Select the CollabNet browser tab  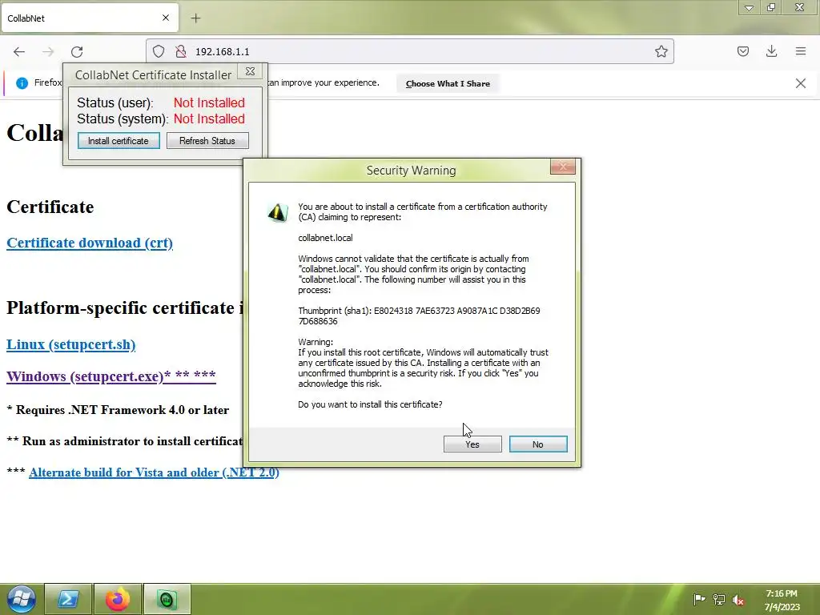click(90, 18)
